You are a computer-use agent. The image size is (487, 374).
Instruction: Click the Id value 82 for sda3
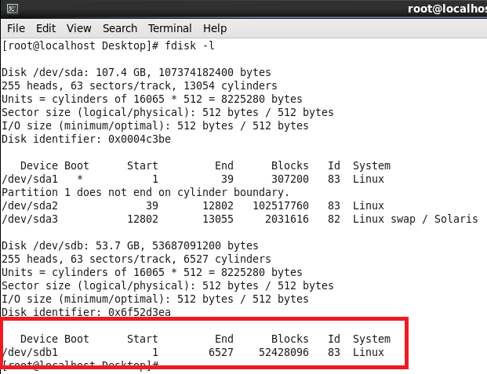pyautogui.click(x=334, y=219)
